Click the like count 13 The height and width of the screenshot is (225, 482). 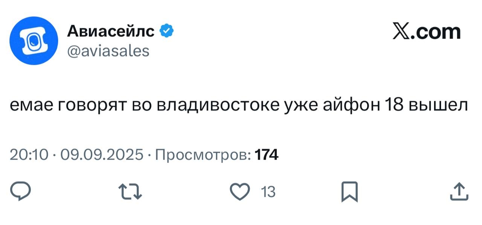pyautogui.click(x=268, y=192)
